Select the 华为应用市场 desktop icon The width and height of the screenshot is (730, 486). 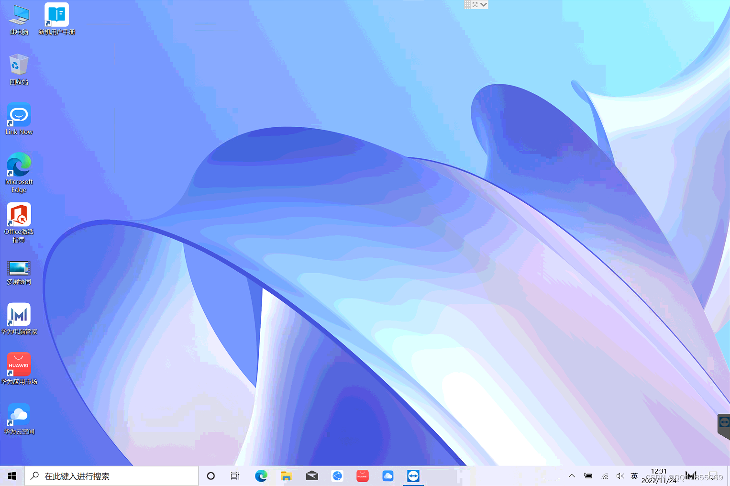19,368
